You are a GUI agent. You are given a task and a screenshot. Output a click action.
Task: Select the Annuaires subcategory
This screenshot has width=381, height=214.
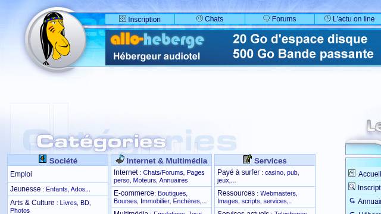[173, 180]
